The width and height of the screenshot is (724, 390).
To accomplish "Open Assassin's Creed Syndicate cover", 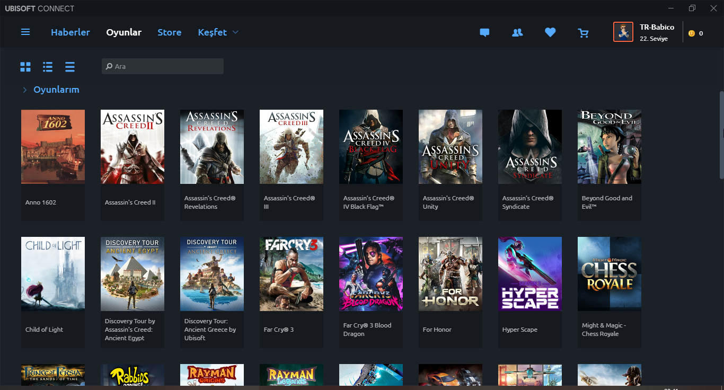I will 530,147.
